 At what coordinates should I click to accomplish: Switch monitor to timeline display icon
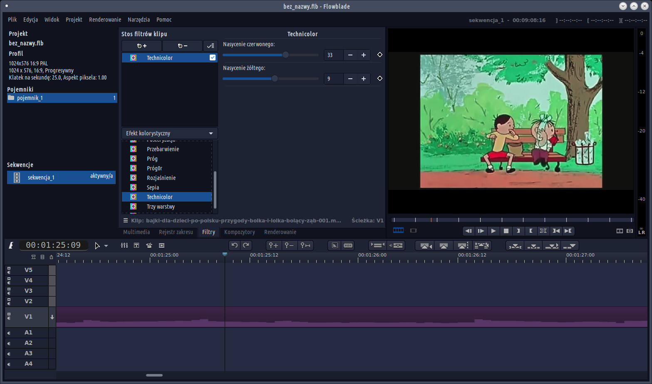coord(398,230)
